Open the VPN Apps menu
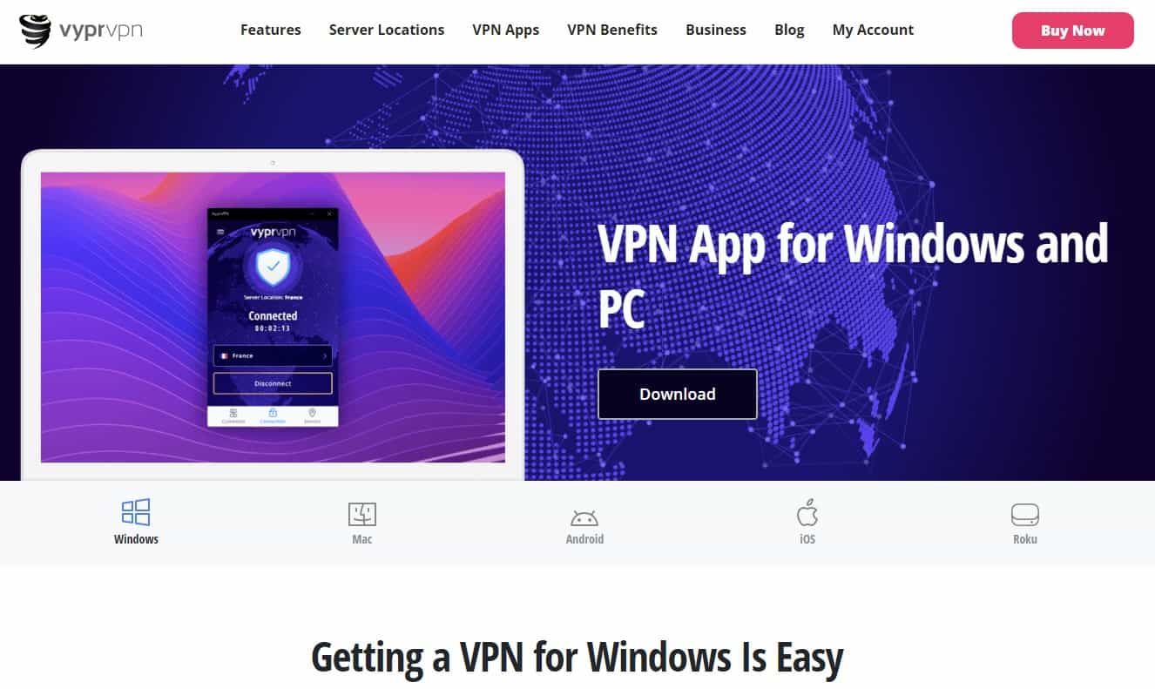The height and width of the screenshot is (689, 1155). click(506, 30)
